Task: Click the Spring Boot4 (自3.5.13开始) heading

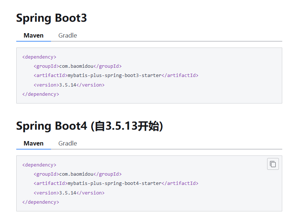Action: [x=89, y=126]
